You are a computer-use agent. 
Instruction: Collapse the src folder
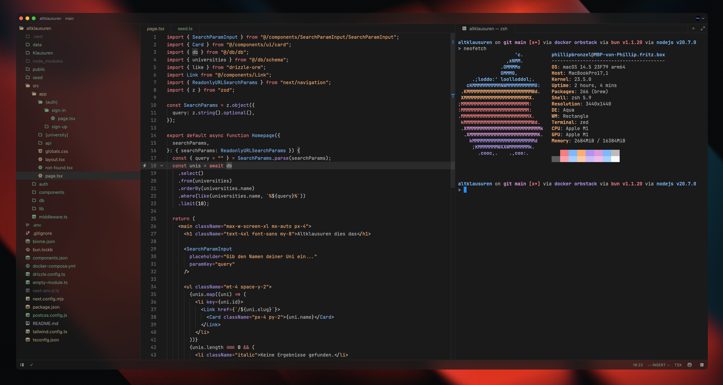(78, 85)
